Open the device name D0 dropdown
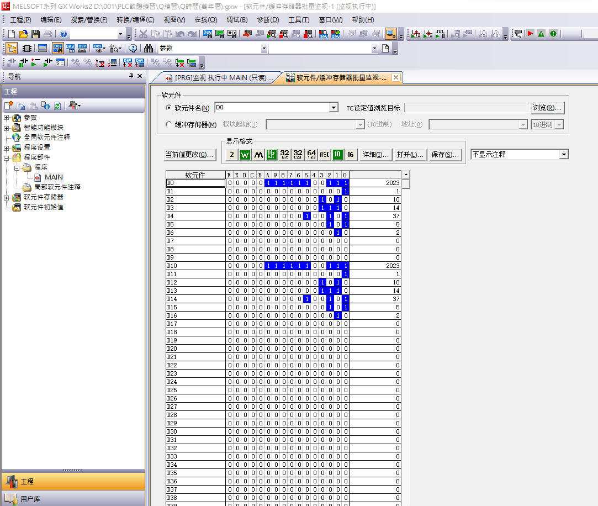598x506 pixels. [x=333, y=108]
